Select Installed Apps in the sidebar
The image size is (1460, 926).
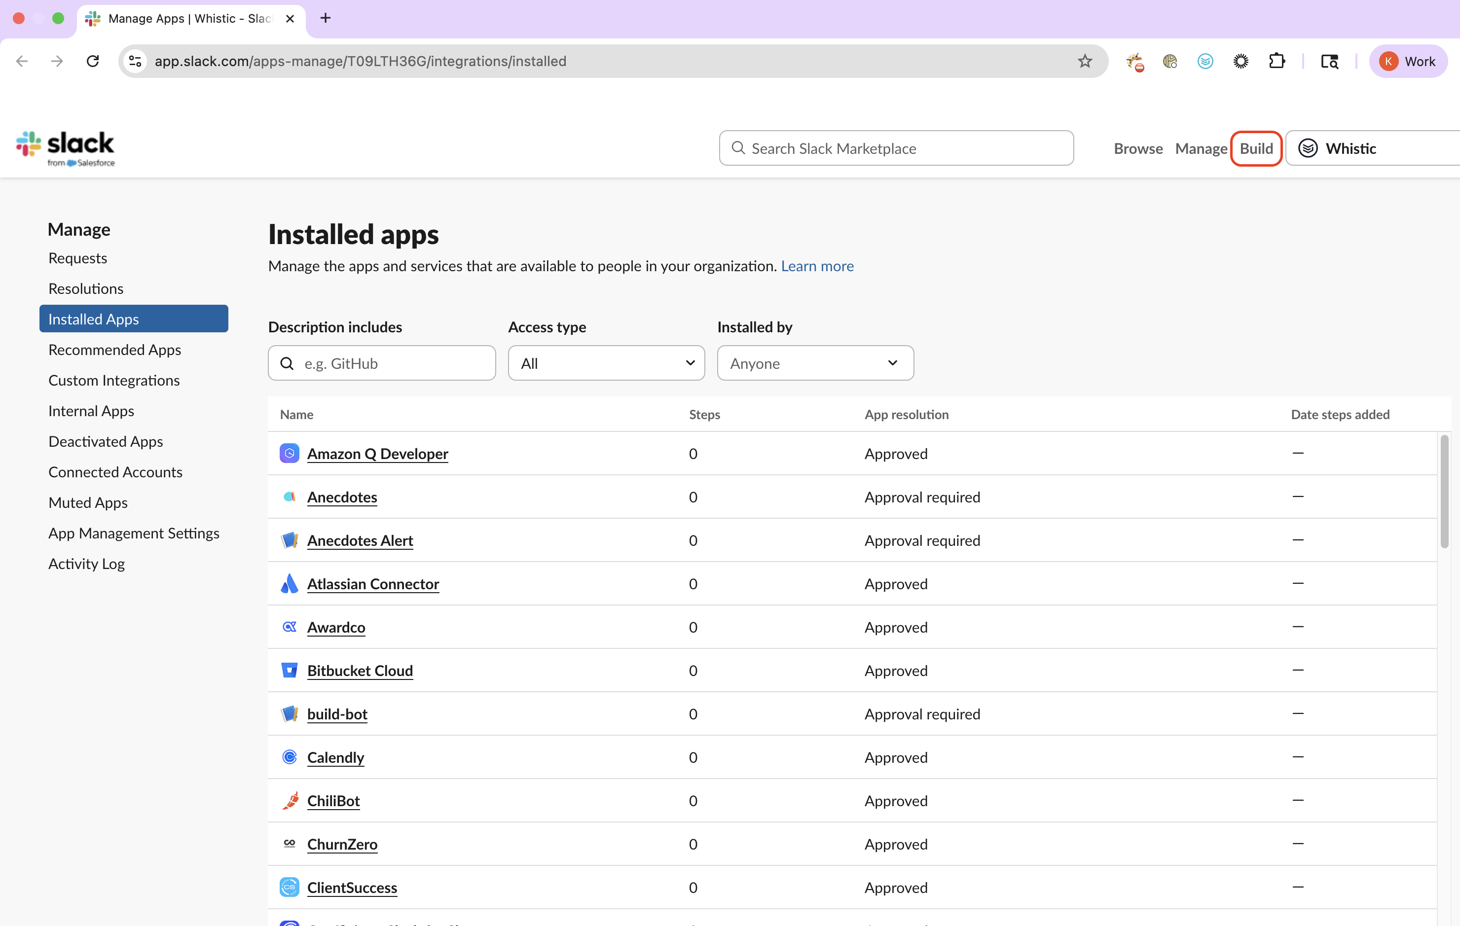(x=133, y=319)
